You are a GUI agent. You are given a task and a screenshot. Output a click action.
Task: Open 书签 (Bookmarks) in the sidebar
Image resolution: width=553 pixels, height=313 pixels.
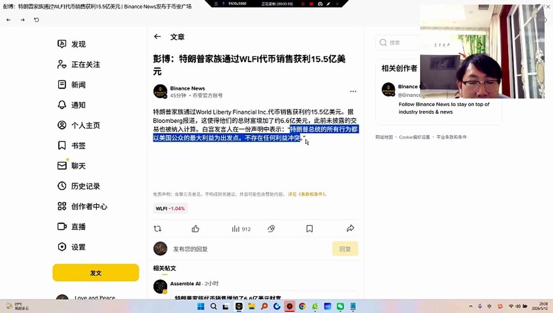(x=72, y=145)
